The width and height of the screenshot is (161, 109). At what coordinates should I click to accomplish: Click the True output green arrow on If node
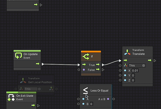[98, 64]
